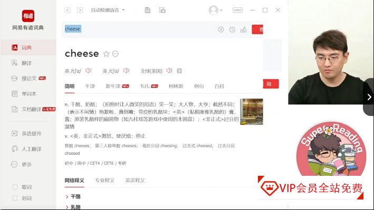This screenshot has height=210, width=374.
Task: Select the 百科 tab
Action: 219,86
